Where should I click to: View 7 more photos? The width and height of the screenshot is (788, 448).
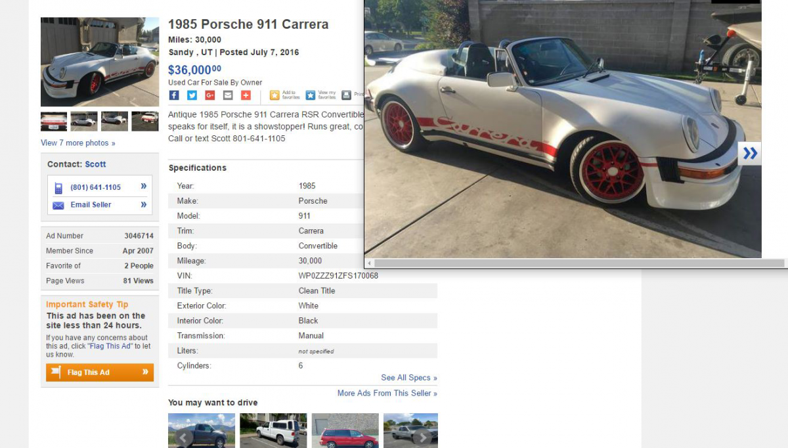pyautogui.click(x=77, y=143)
